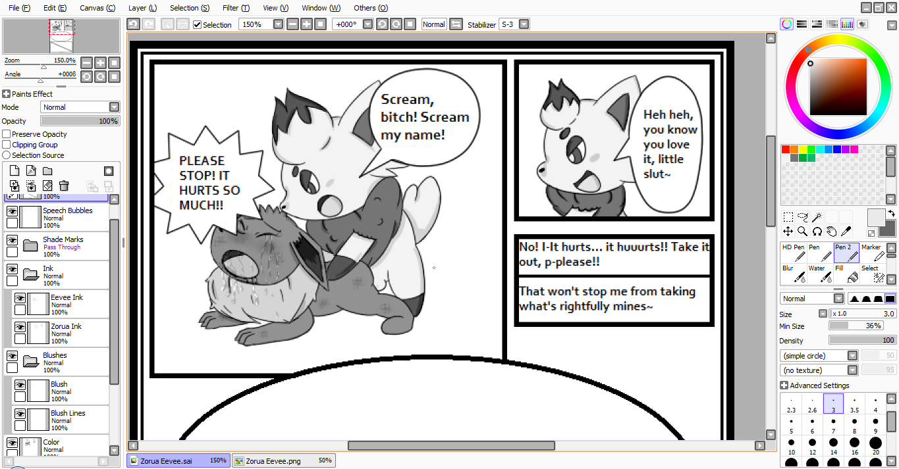This screenshot has width=899, height=469.
Task: Create a new normal layer
Action: (14, 171)
